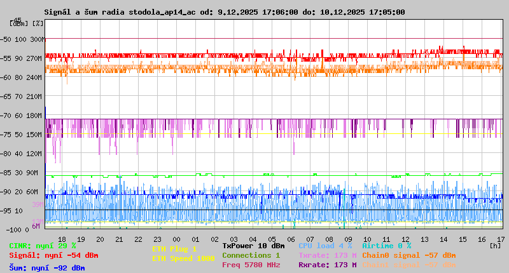Click the orange Chain0 signal legend label
This screenshot has height=273, width=509.
408,255
